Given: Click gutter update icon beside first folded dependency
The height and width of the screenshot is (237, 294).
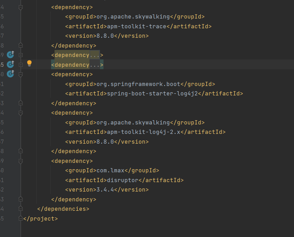Looking at the screenshot, I should coord(10,55).
